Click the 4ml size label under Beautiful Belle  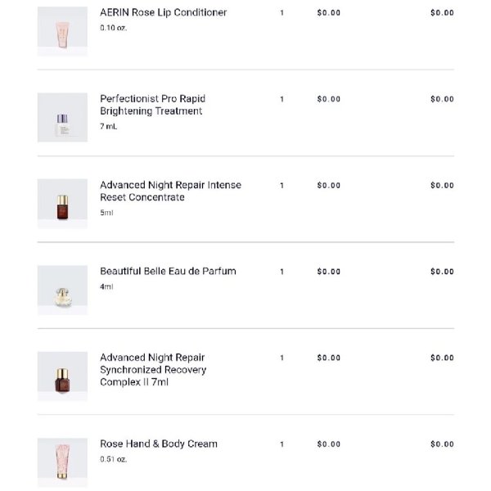coord(106,286)
